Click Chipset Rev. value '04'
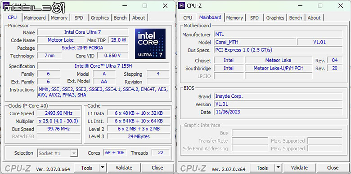The image size is (351, 174). coord(335,60)
